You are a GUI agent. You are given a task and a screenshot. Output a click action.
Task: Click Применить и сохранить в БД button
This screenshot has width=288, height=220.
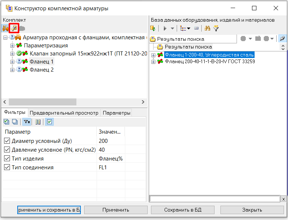point(49,210)
